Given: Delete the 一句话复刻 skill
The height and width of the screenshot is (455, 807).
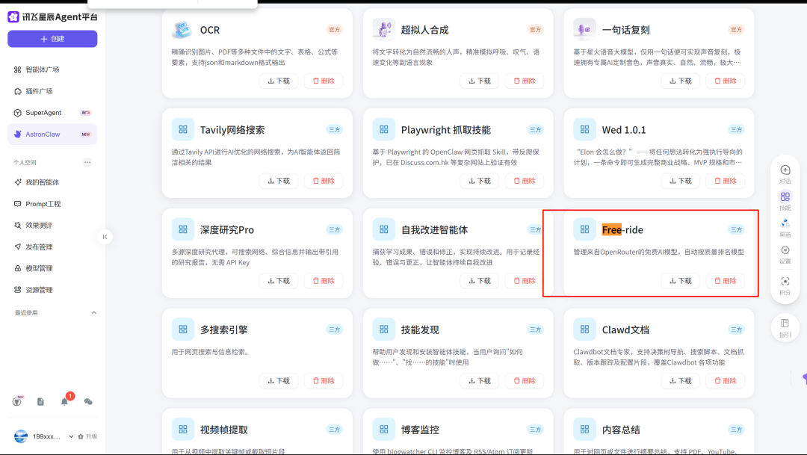Looking at the screenshot, I should coord(725,81).
